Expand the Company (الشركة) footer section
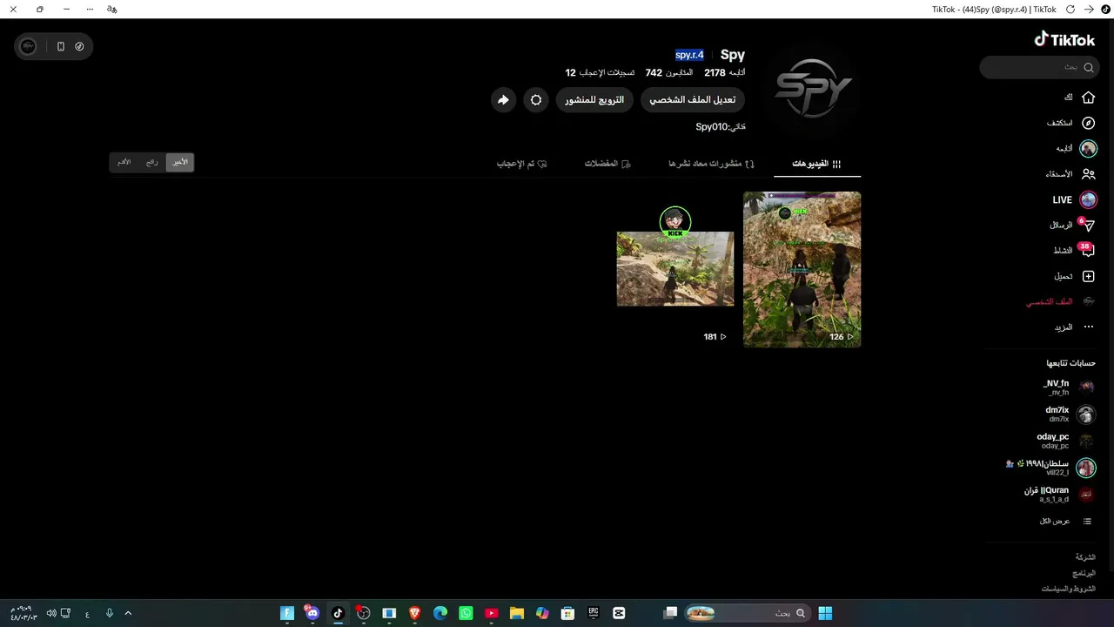Screen dimensions: 1114x627 click(x=1085, y=556)
